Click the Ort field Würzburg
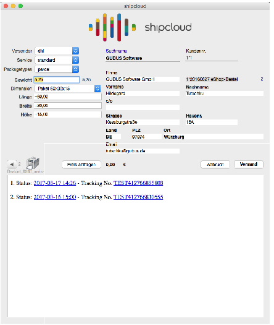Screen dimensions: 274x325 click(x=214, y=137)
